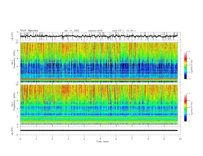Click the ch.2 color scale log(PSD) label
The height and width of the screenshot is (156, 203).
pyautogui.click(x=192, y=109)
